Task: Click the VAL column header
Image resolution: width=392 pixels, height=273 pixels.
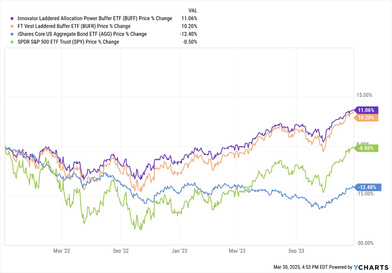Action: (193, 10)
